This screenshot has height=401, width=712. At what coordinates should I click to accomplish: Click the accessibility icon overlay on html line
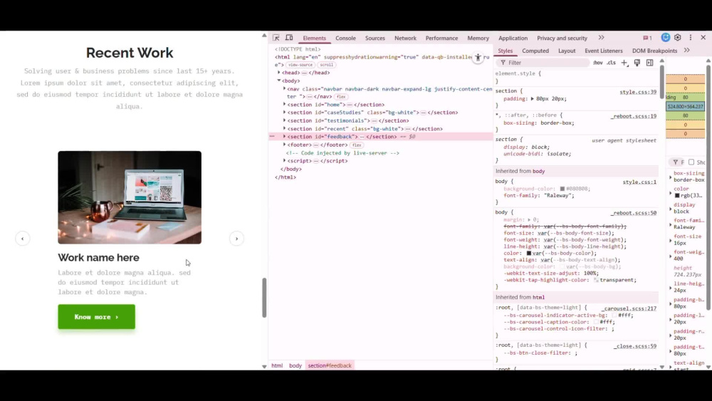(x=478, y=58)
